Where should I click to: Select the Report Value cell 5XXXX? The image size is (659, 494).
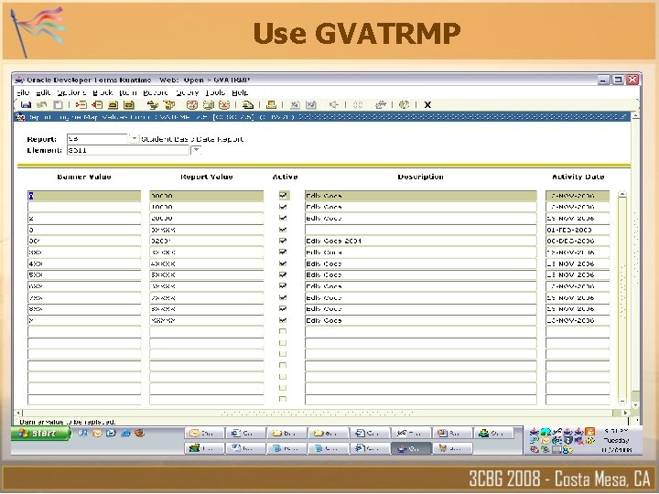point(206,274)
